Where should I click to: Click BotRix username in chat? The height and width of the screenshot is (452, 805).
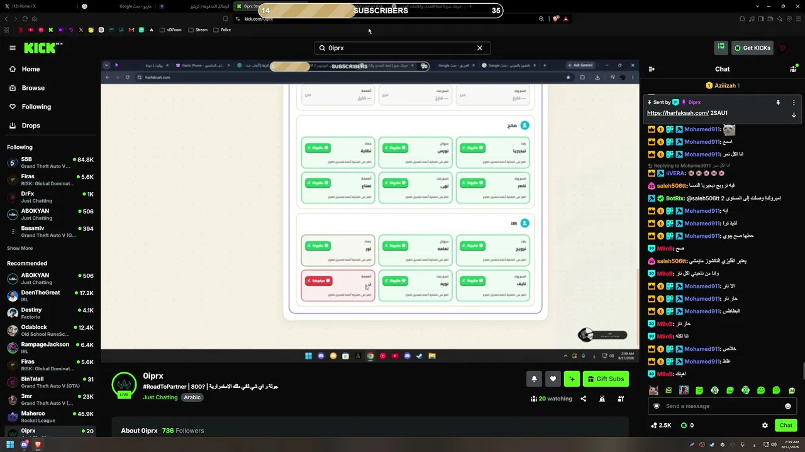click(x=675, y=198)
